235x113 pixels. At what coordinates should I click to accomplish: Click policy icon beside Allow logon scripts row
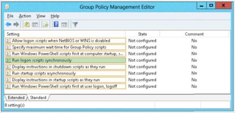(x=8, y=41)
